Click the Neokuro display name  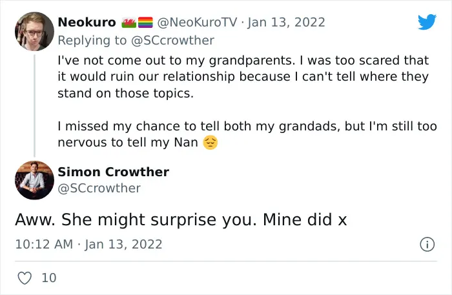87,23
